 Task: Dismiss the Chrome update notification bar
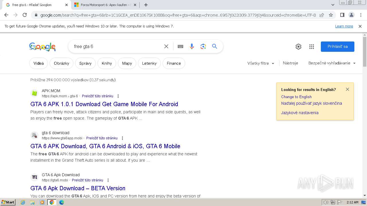click(360, 26)
